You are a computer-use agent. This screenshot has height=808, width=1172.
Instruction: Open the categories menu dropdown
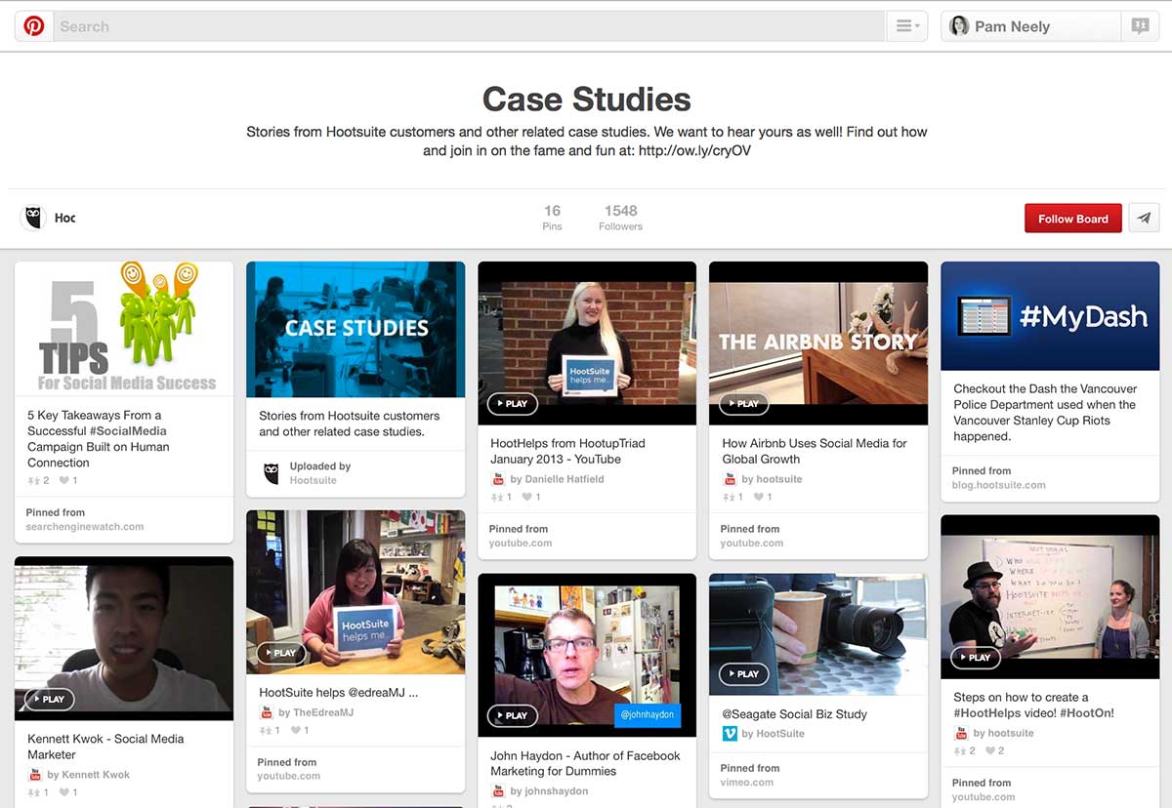907,26
